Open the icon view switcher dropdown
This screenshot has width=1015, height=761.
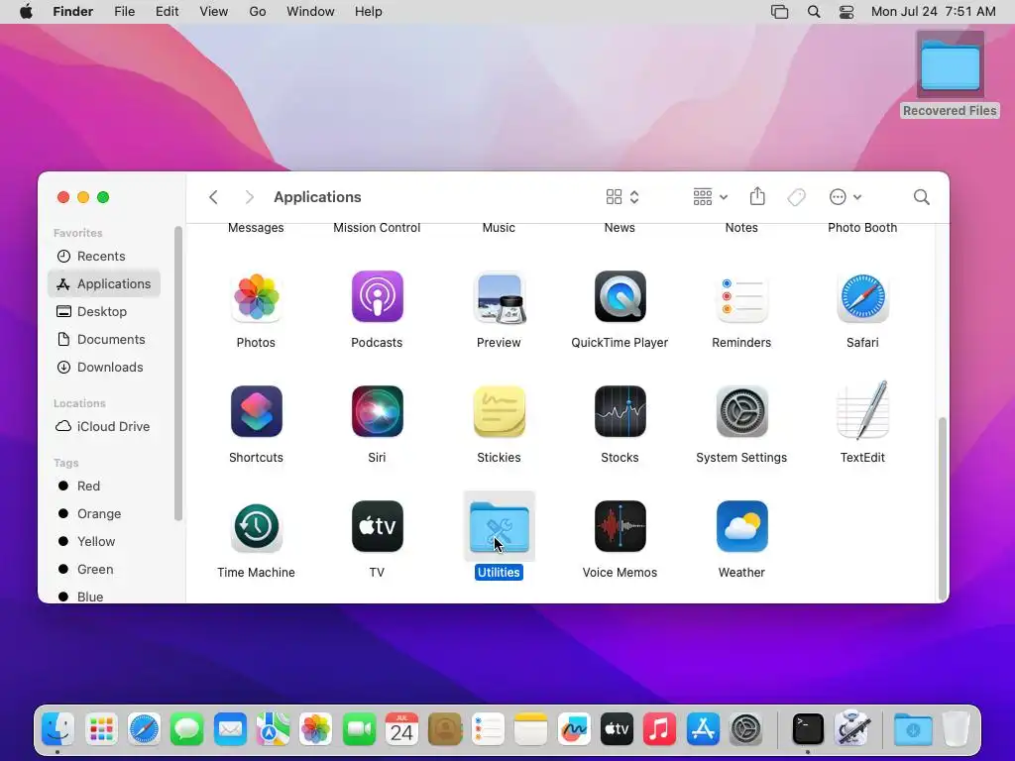coord(622,197)
